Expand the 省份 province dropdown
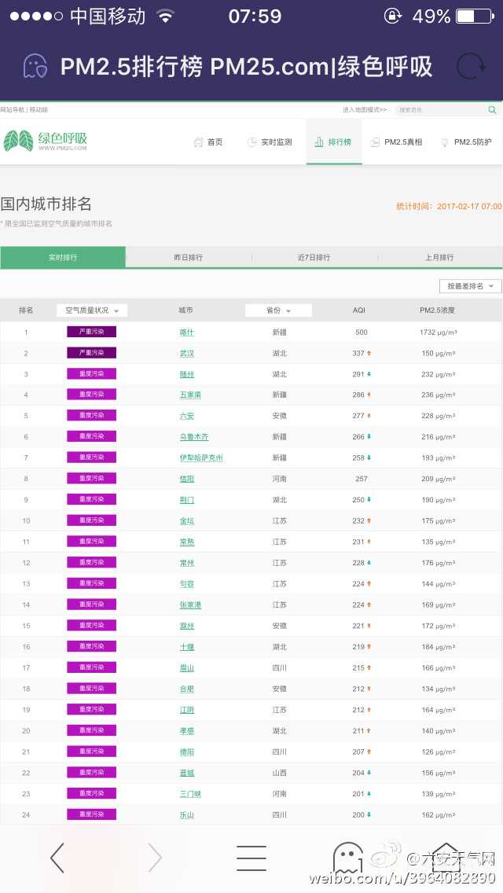The image size is (503, 893). (278, 311)
